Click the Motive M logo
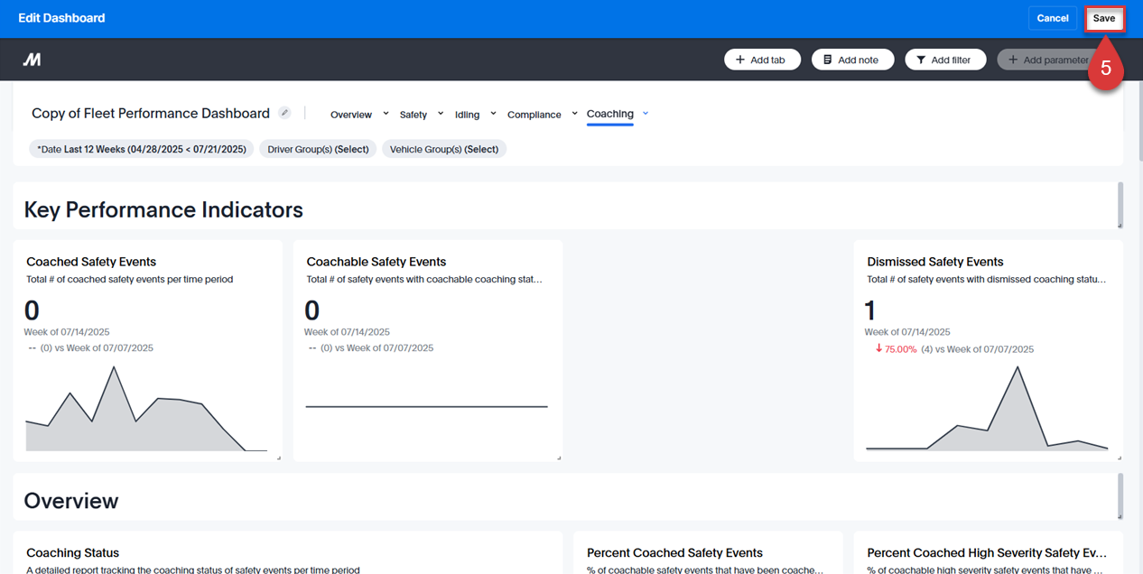1143x574 pixels. pyautogui.click(x=32, y=59)
